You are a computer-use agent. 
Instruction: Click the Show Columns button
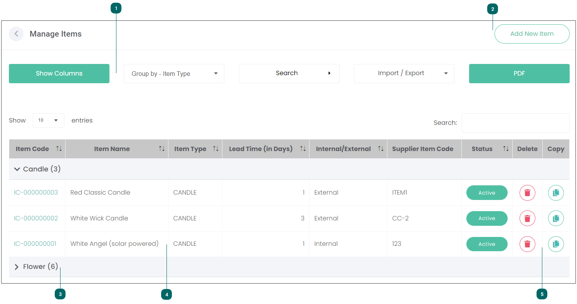[59, 74]
